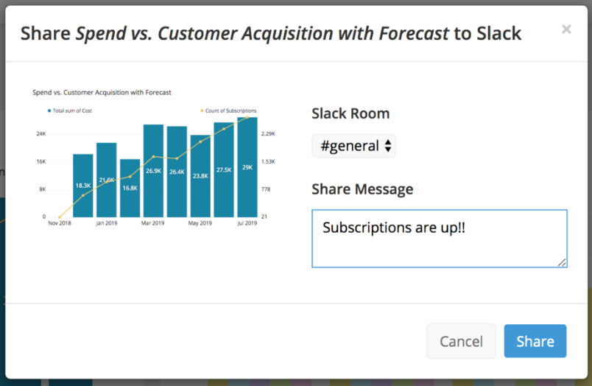Viewport: 592px width, 386px height.
Task: Click in the Share Message text box
Action: point(440,239)
